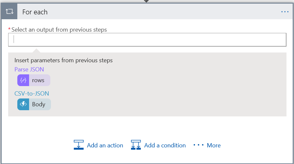The image size is (294, 164).
Task: Click the blue CSV-to-JSON function icon
Action: tap(23, 104)
